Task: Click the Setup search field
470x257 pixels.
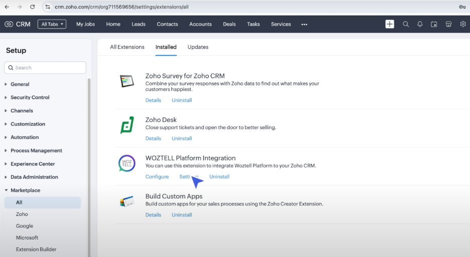Action: point(45,67)
